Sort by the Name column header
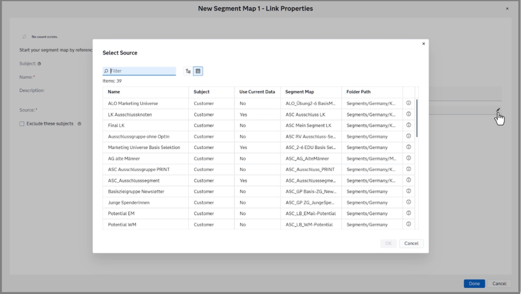The height and width of the screenshot is (294, 521). click(146, 92)
